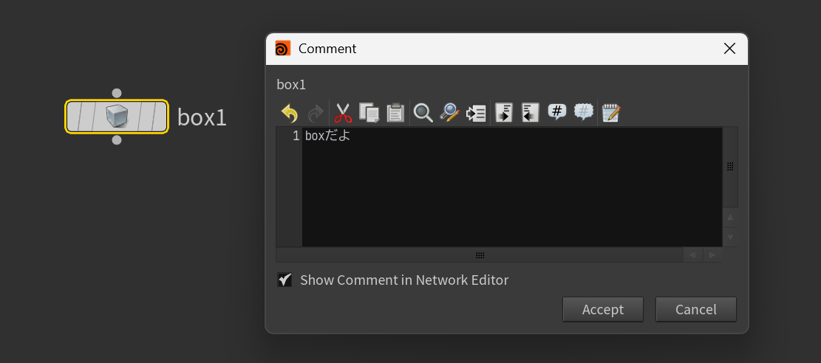Open Find and Replace icon
The height and width of the screenshot is (363, 821).
(449, 113)
